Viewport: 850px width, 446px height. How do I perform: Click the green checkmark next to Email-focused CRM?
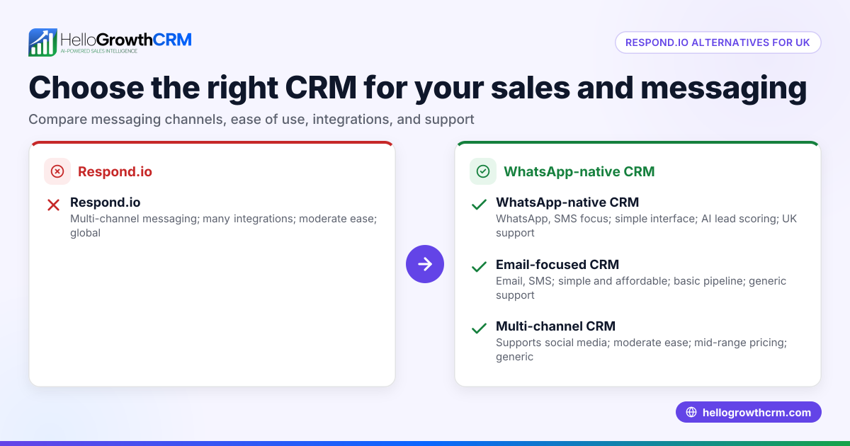coord(479,267)
